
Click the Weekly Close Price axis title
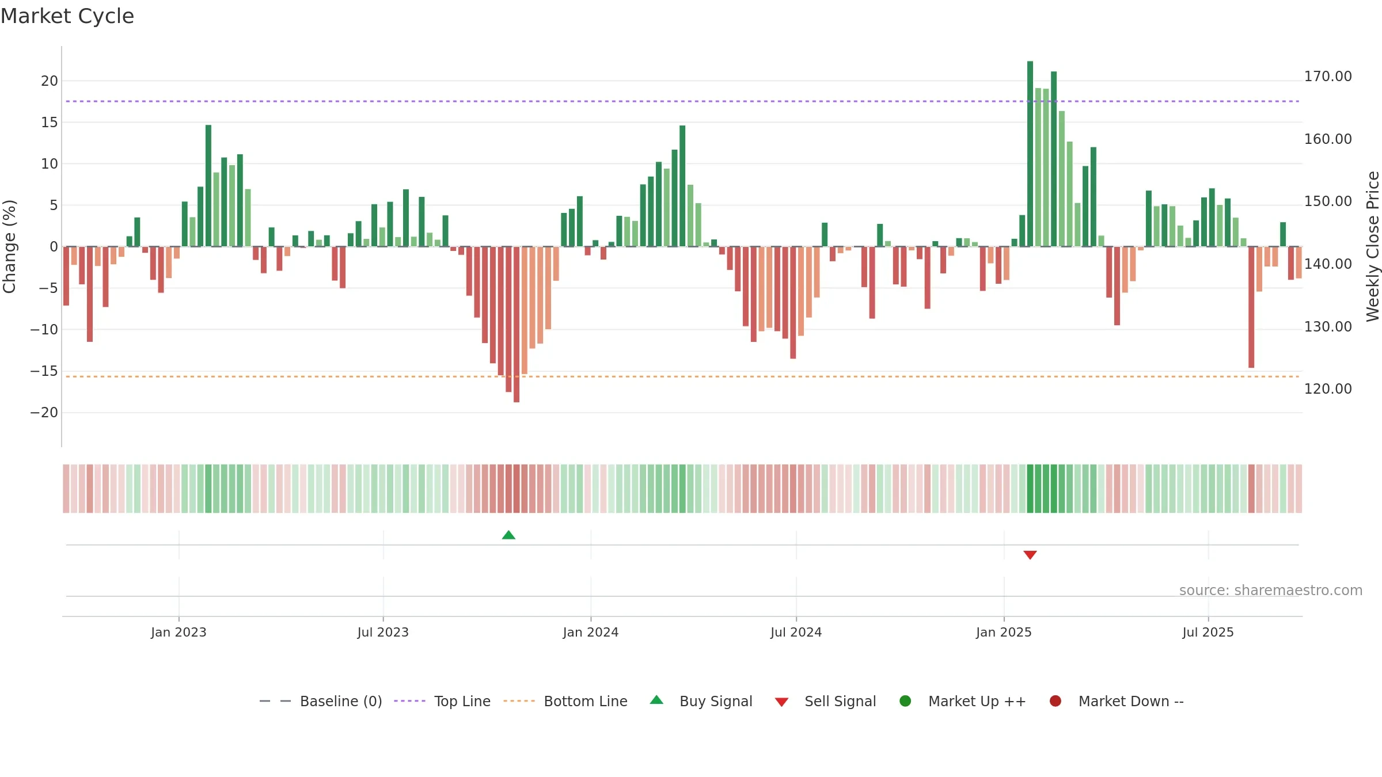(1373, 246)
